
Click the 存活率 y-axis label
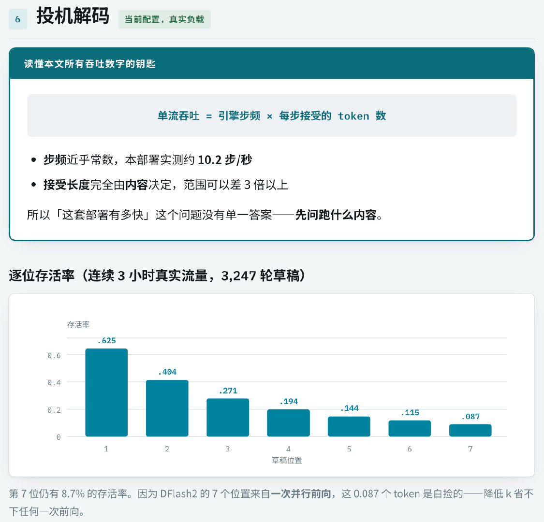coord(78,324)
